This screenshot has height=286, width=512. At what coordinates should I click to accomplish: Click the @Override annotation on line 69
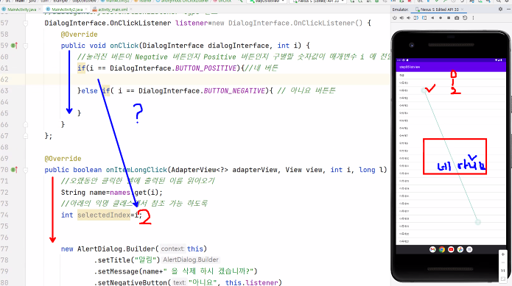point(63,159)
